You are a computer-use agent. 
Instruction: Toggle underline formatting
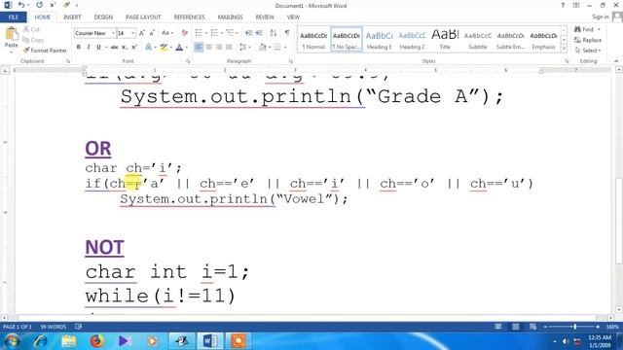click(98, 48)
